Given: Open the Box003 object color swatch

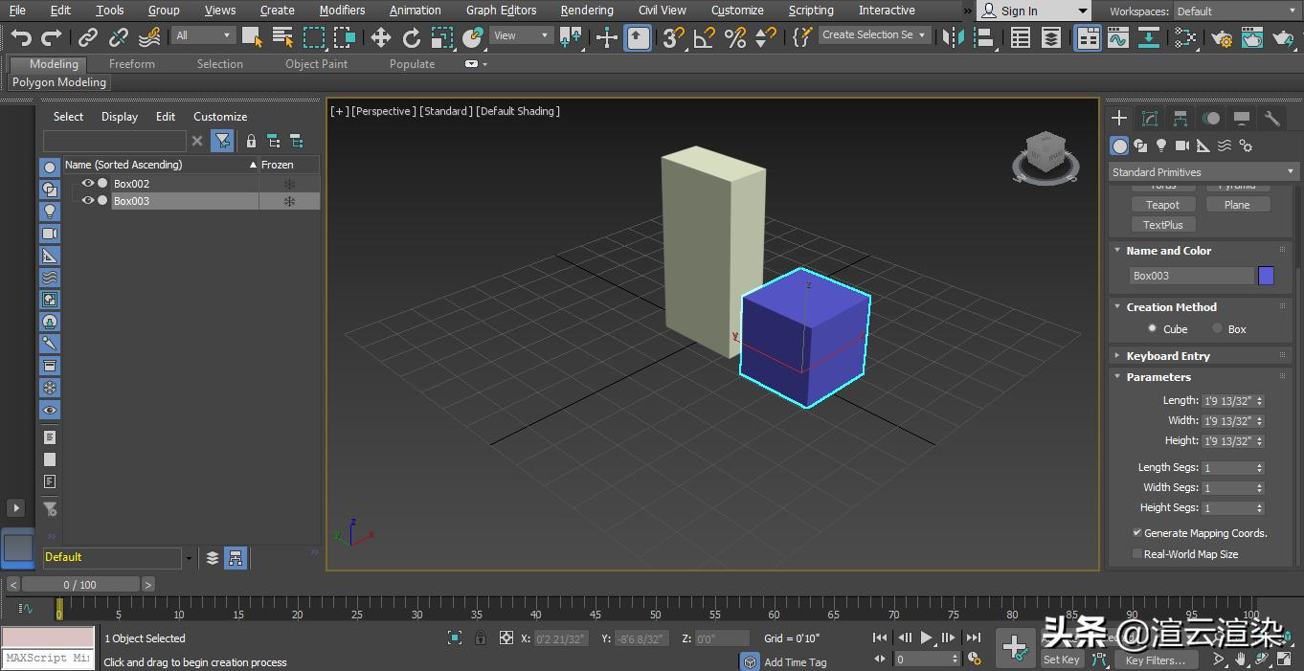Looking at the screenshot, I should click(1266, 276).
